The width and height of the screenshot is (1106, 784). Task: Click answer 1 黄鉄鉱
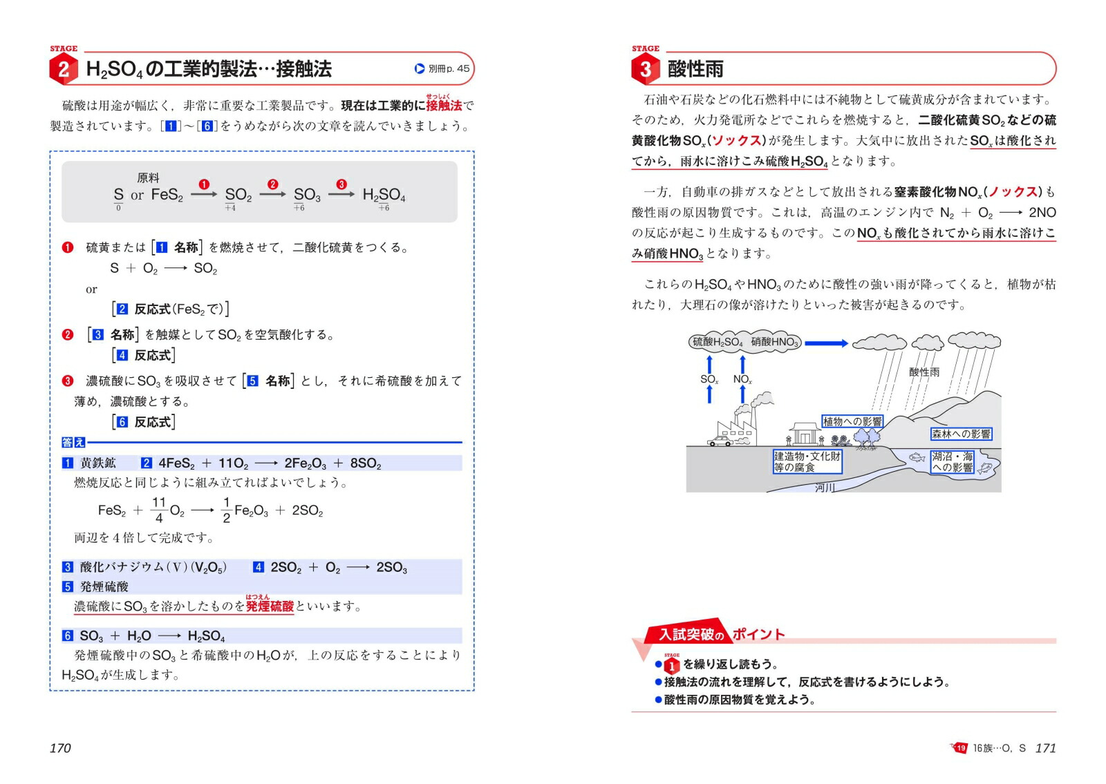click(89, 463)
